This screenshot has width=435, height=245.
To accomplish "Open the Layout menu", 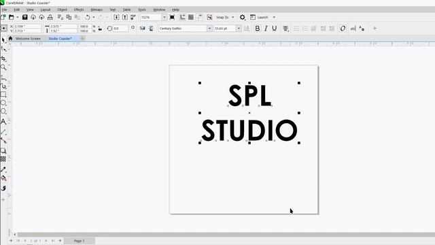I will click(x=46, y=10).
